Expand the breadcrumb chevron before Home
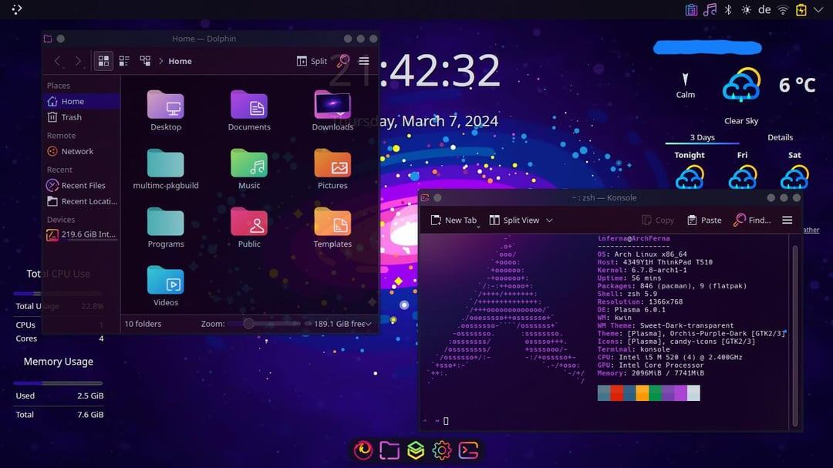The width and height of the screenshot is (833, 468). (x=160, y=61)
